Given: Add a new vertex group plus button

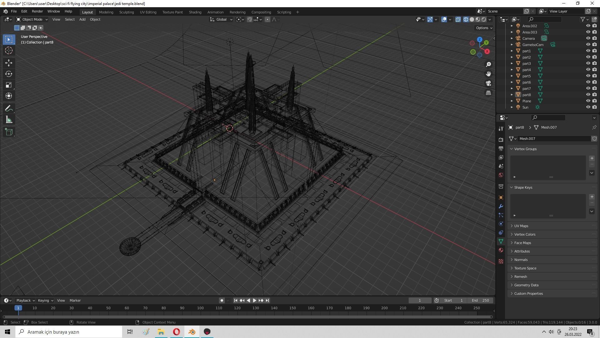Looking at the screenshot, I should (x=592, y=158).
